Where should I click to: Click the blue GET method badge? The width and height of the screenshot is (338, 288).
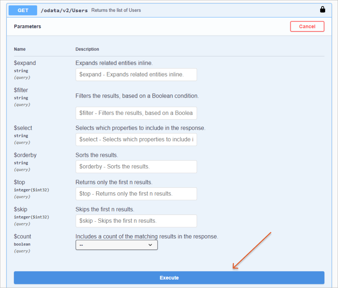pyautogui.click(x=23, y=10)
